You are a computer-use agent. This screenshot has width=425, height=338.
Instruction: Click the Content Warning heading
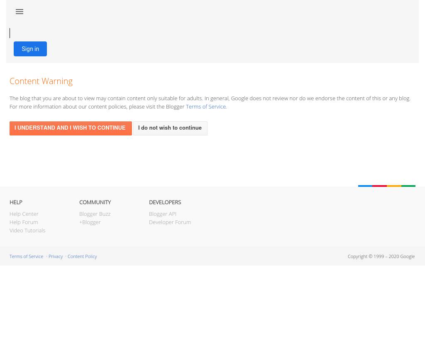coord(41,81)
